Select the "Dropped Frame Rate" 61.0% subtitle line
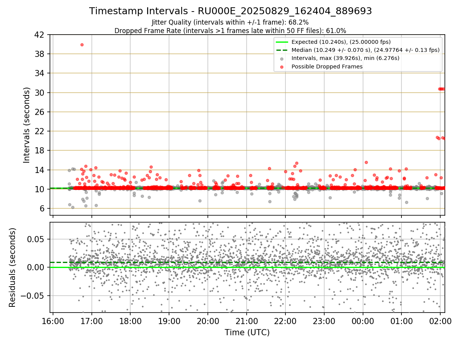Image resolution: width=461 pixels, height=346 pixels. (230, 31)
